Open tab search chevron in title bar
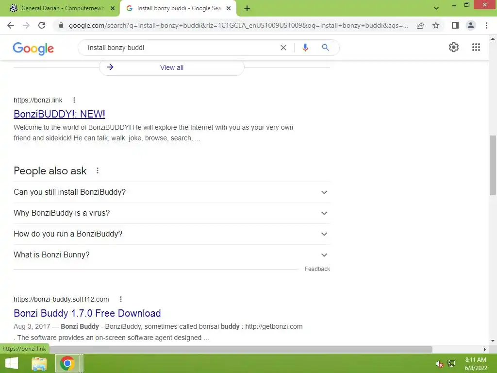This screenshot has width=497, height=373. coord(436,8)
